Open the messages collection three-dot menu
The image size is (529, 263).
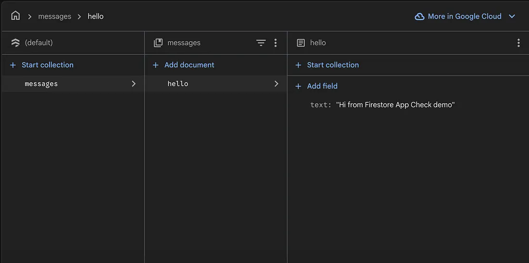point(276,43)
